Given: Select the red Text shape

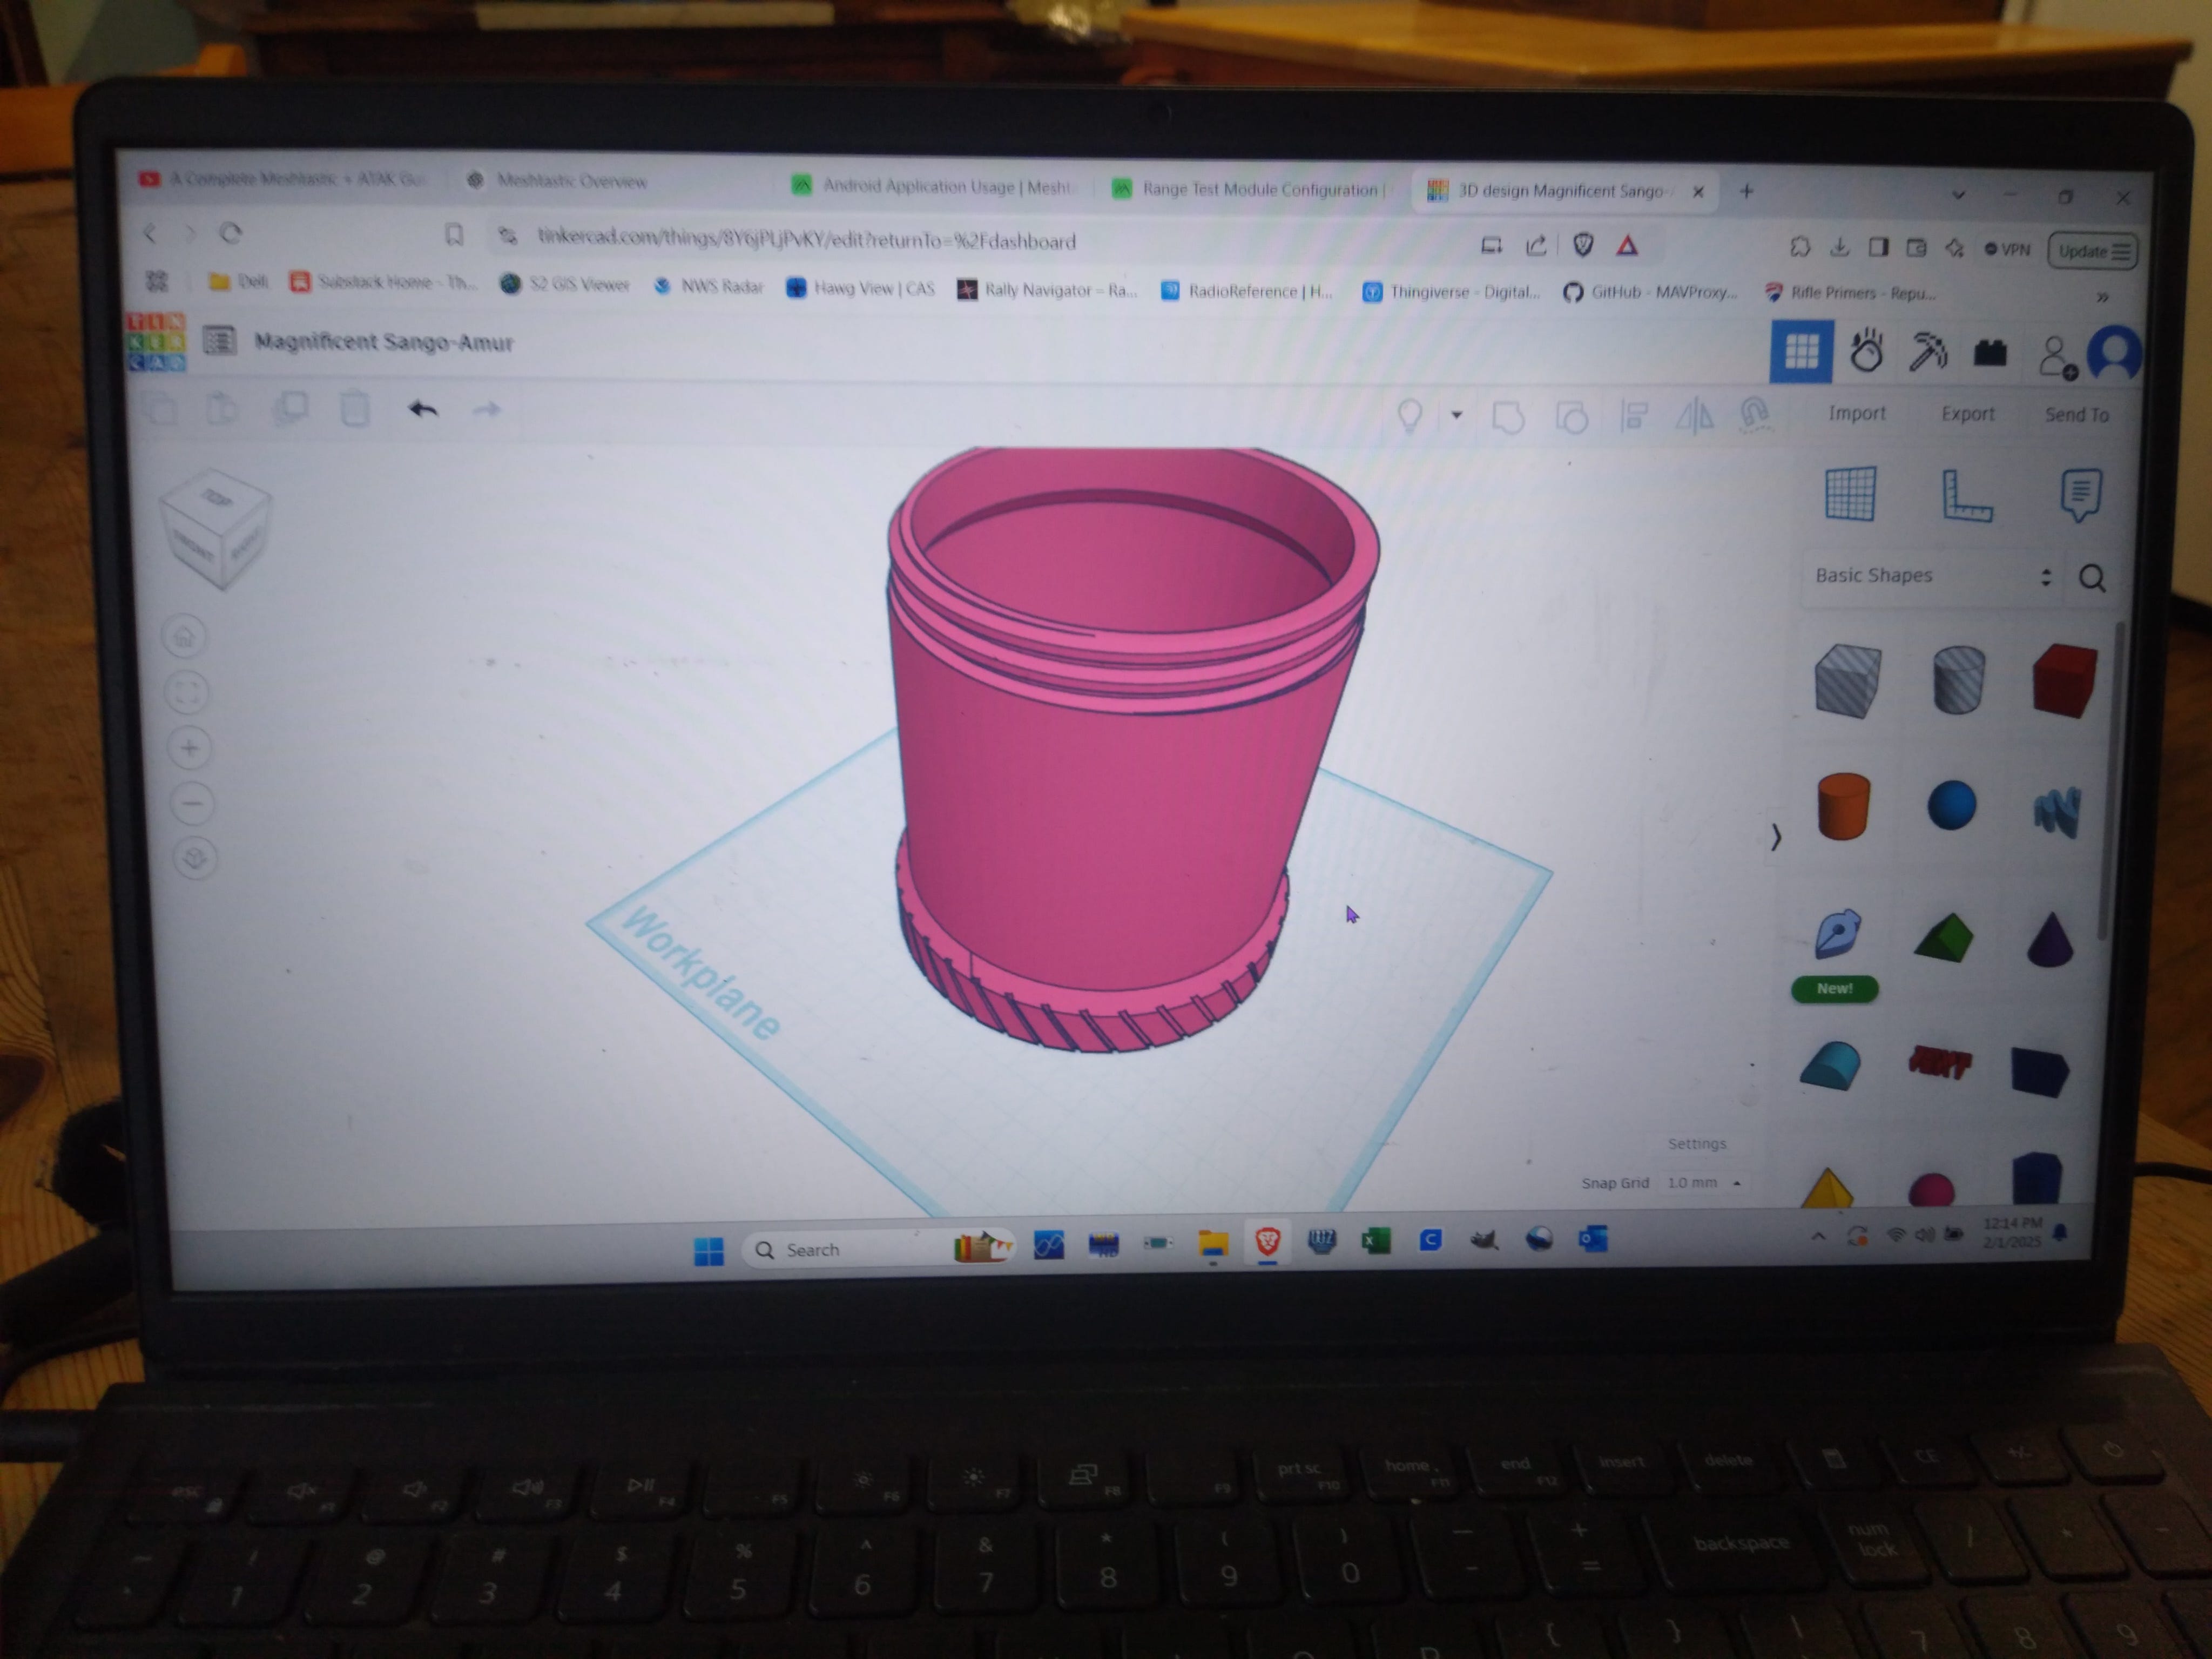Looking at the screenshot, I should pyautogui.click(x=1939, y=1062).
